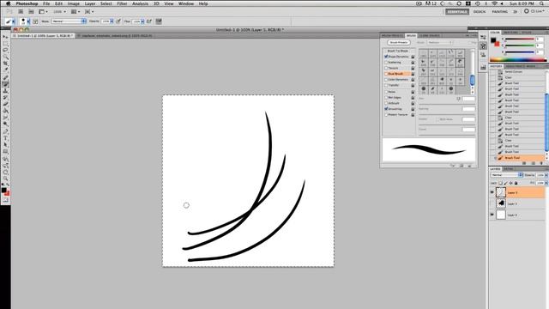Screen dimensions: 549x309
Task: Open the Apple menu
Action: [8, 3]
